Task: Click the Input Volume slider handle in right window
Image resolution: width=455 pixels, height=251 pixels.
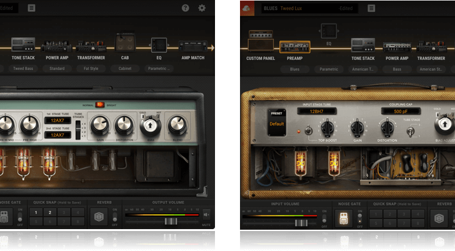Action: (x=301, y=223)
